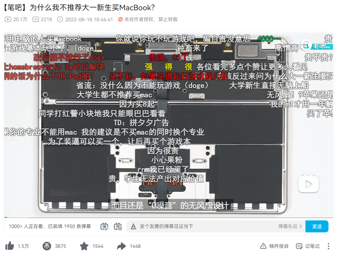
Task: Click the 发送 send button
Action: coord(317,226)
